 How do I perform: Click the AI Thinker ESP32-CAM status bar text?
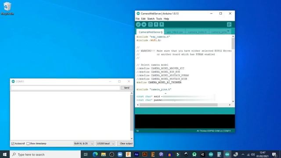coord(214,131)
